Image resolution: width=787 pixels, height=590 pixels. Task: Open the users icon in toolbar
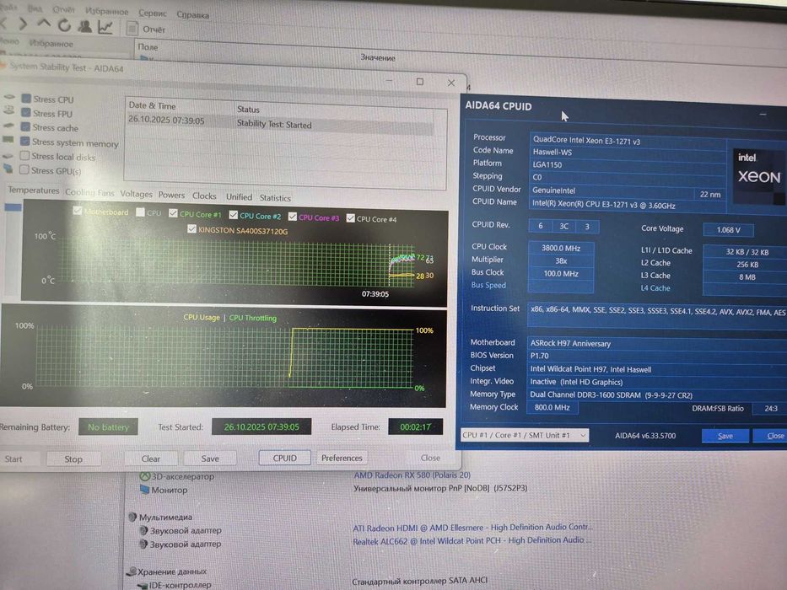tap(85, 25)
